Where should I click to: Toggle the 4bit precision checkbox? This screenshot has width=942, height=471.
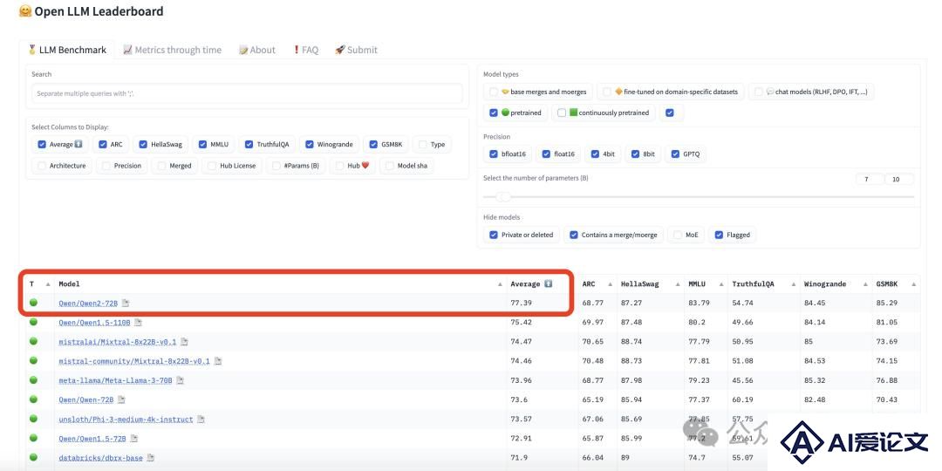pyautogui.click(x=596, y=154)
